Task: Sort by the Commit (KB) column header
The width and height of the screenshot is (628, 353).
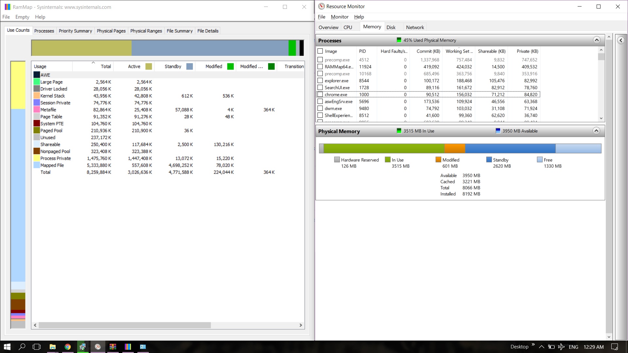Action: tap(428, 51)
